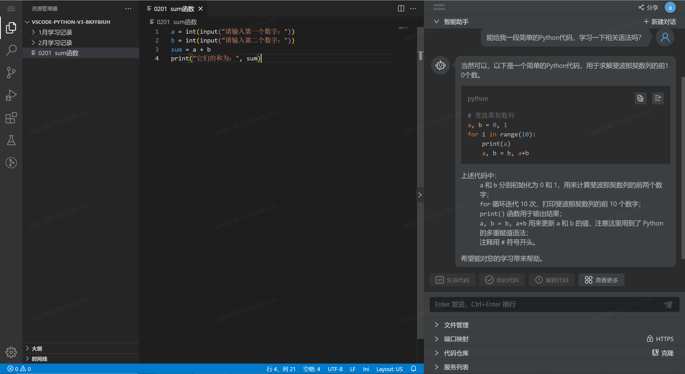685x374 pixels.
Task: Click the 新建对话 button
Action: 660,22
